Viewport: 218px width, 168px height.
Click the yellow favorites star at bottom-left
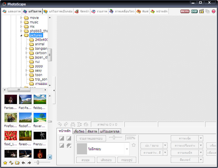coord(5,163)
